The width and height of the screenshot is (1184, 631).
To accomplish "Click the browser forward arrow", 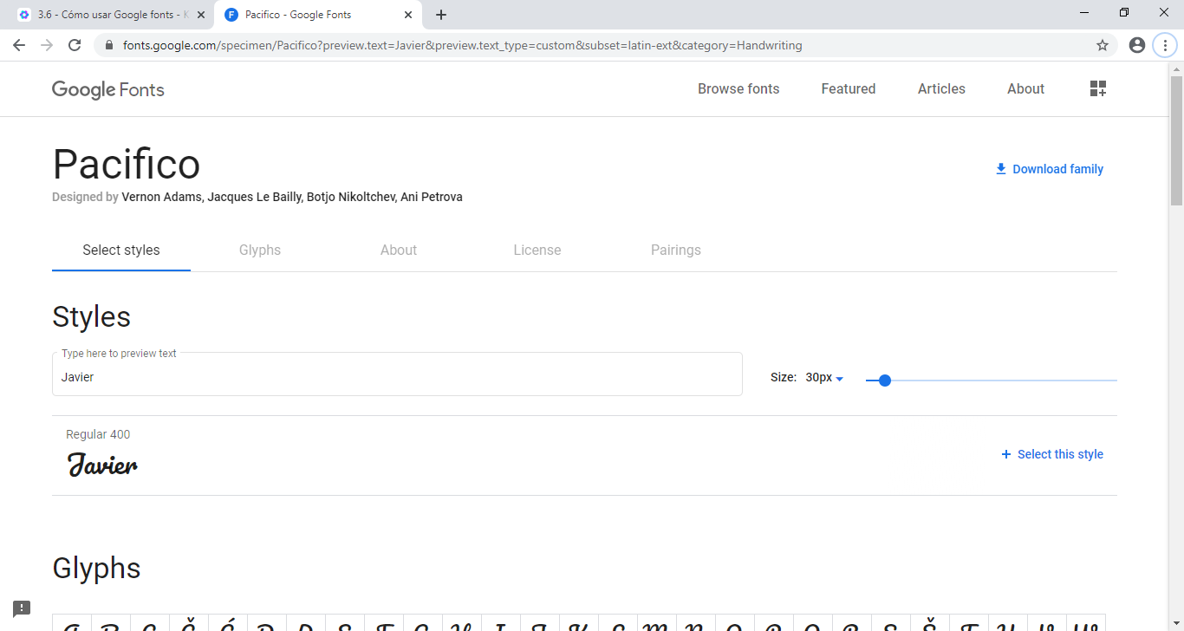I will click(x=47, y=45).
